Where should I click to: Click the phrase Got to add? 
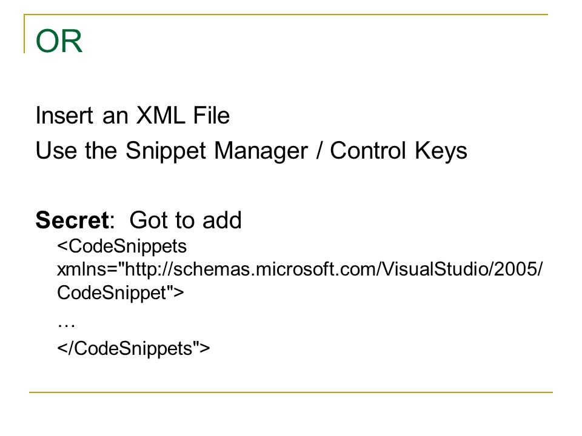pos(186,220)
